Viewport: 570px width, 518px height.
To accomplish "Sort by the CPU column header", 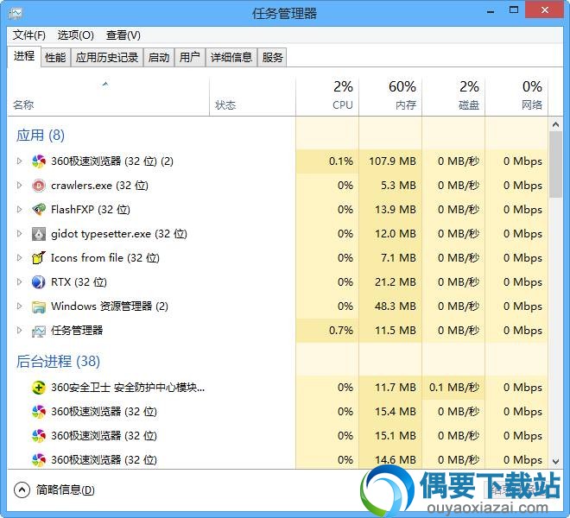I will (327, 97).
